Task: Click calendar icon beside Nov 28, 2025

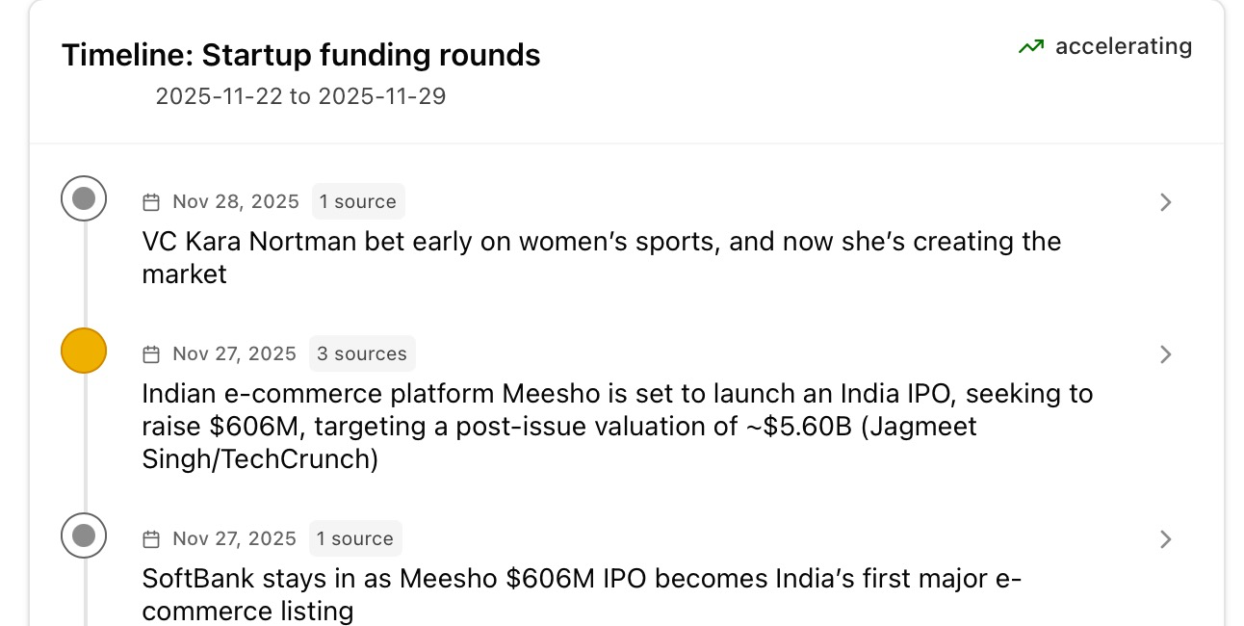Action: coord(151,202)
